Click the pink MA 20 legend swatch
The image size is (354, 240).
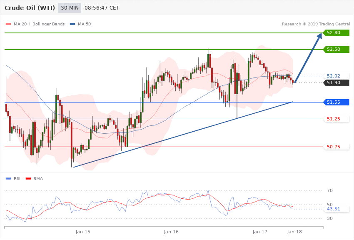(8, 24)
